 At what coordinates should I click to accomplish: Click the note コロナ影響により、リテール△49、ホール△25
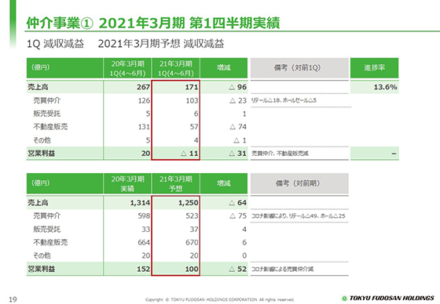298,216
